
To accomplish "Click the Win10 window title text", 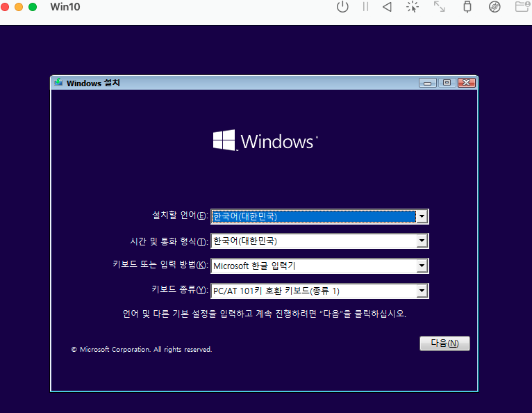I will pyautogui.click(x=65, y=7).
